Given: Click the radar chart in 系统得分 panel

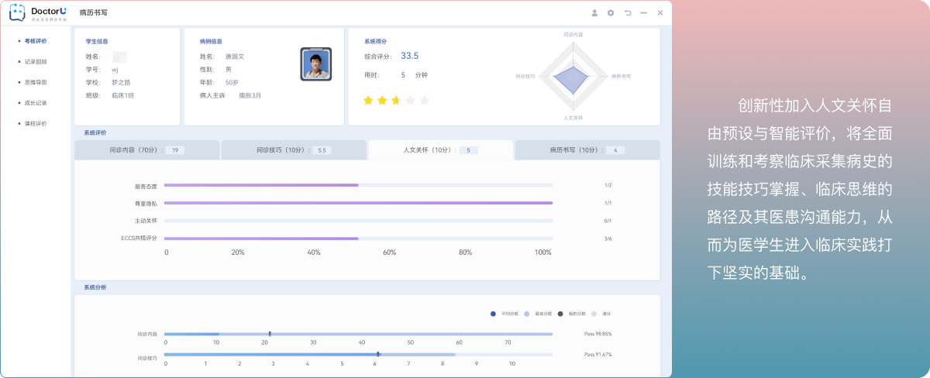Looking at the screenshot, I should coord(573,77).
